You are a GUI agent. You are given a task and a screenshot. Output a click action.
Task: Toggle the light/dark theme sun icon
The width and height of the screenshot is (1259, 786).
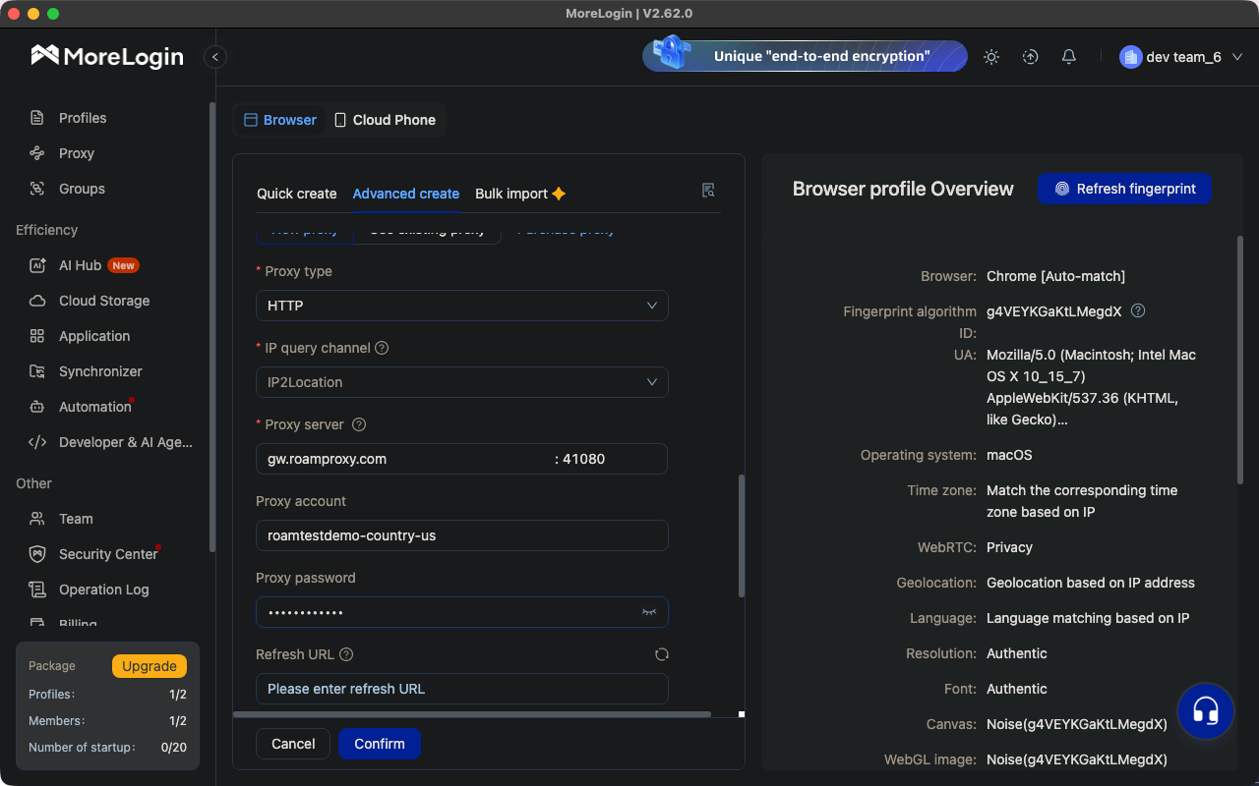coord(991,57)
